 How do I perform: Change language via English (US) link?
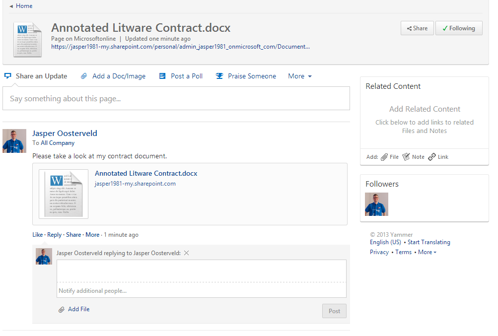point(386,242)
